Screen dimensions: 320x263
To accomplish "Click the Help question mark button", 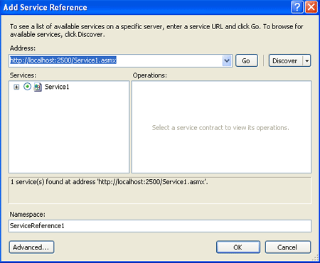I will (x=297, y=7).
